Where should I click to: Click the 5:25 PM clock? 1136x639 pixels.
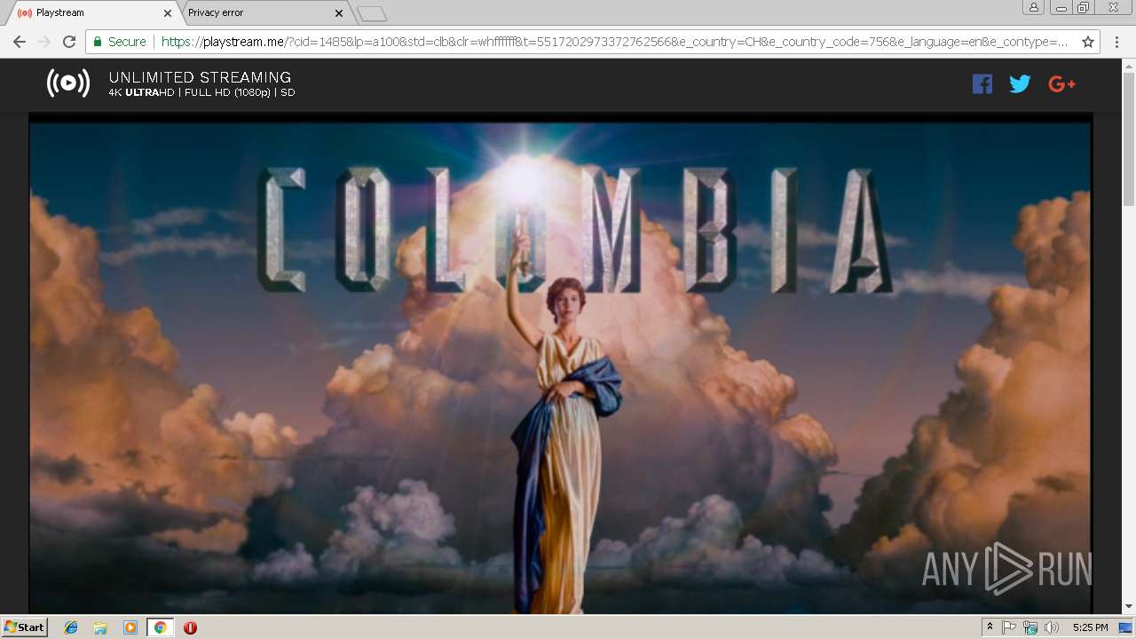pos(1090,627)
